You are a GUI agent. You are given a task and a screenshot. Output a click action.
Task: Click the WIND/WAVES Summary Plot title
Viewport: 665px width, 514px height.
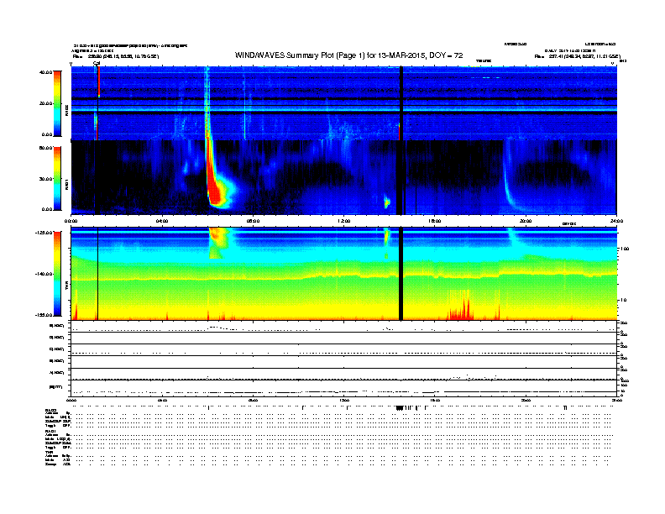pos(348,55)
